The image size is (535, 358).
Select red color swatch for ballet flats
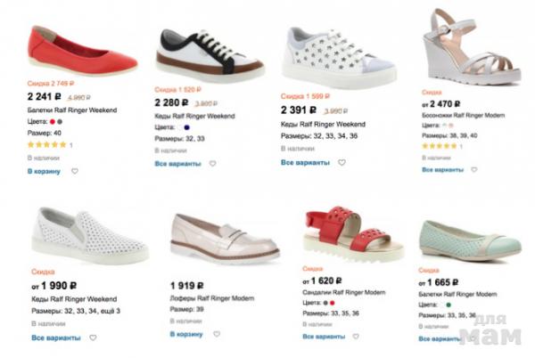tap(53, 121)
